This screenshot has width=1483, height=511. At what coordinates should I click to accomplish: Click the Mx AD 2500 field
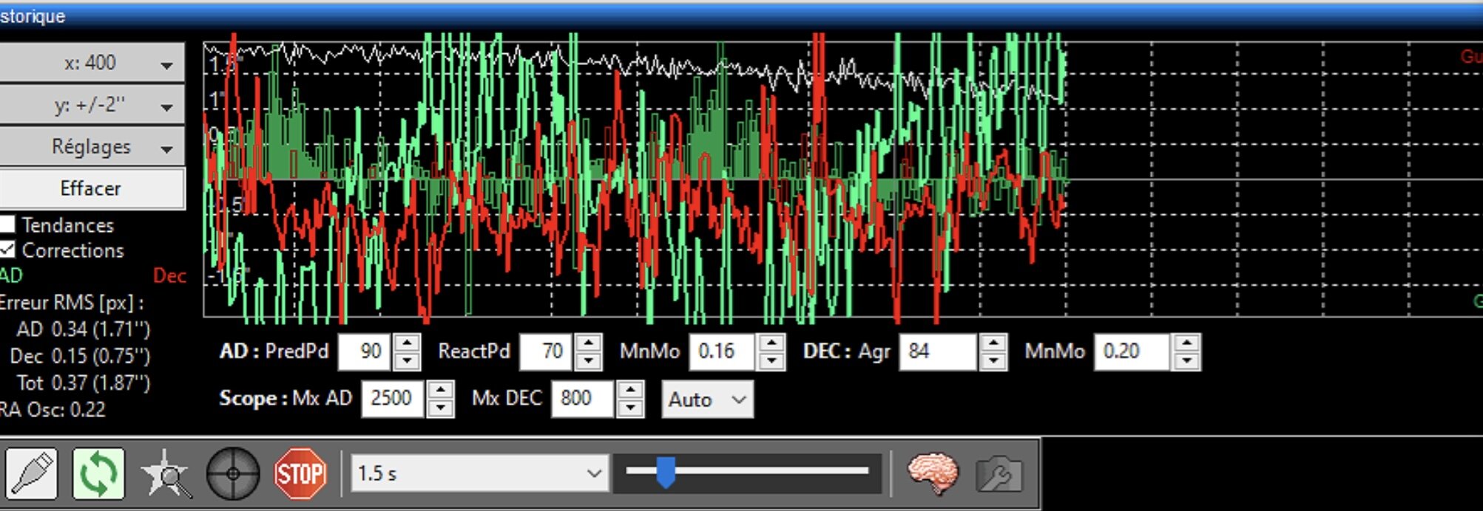392,399
